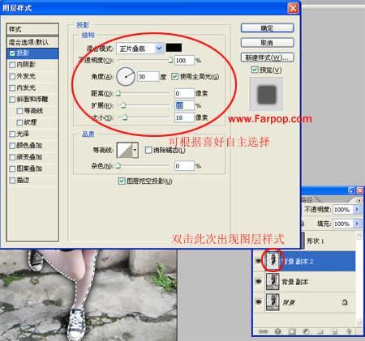
Task: Click the link layers icon in Layers panel
Action: coord(264,331)
